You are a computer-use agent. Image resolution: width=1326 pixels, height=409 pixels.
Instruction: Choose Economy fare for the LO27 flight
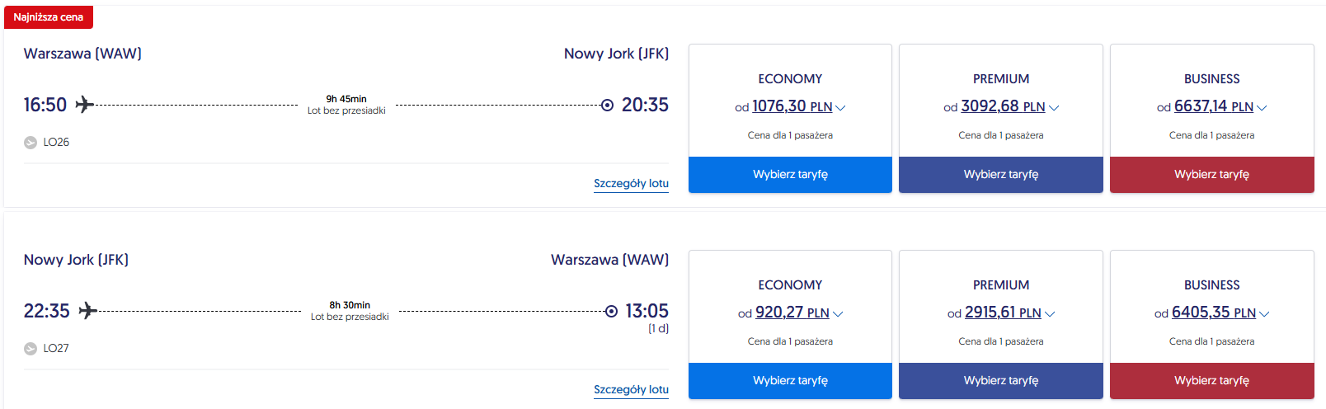click(x=790, y=381)
